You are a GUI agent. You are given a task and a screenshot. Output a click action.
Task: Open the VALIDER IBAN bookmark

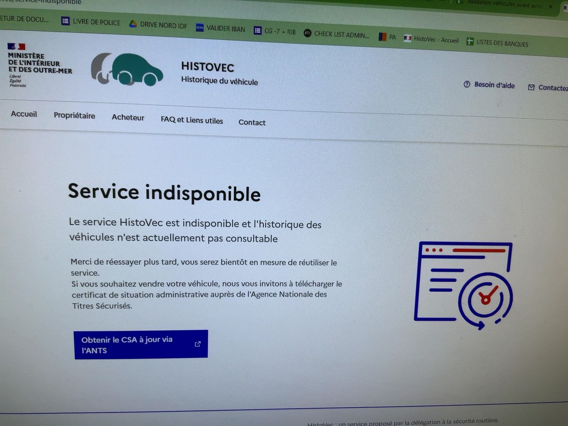(x=221, y=28)
